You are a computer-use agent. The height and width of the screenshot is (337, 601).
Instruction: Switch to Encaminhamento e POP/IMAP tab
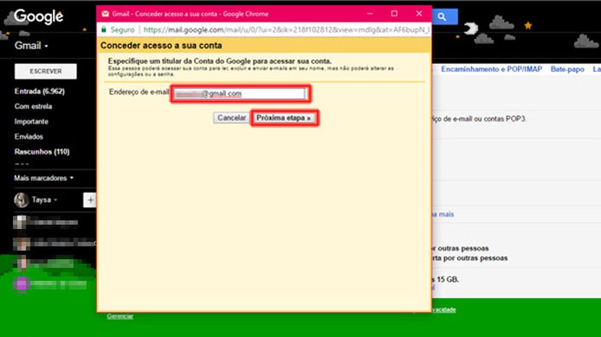coord(492,70)
